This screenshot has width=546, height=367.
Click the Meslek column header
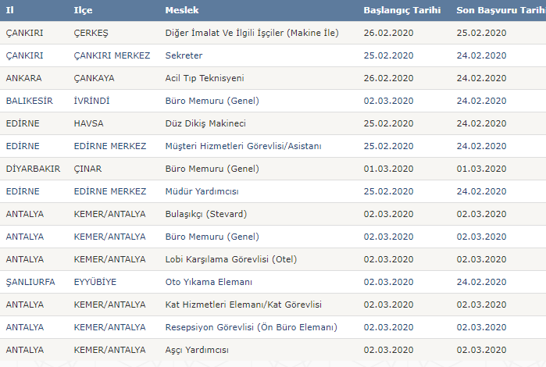point(181,10)
